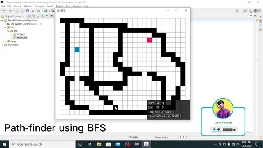Expand the imgs folder
263x148 pixels.
click(x=5, y=41)
